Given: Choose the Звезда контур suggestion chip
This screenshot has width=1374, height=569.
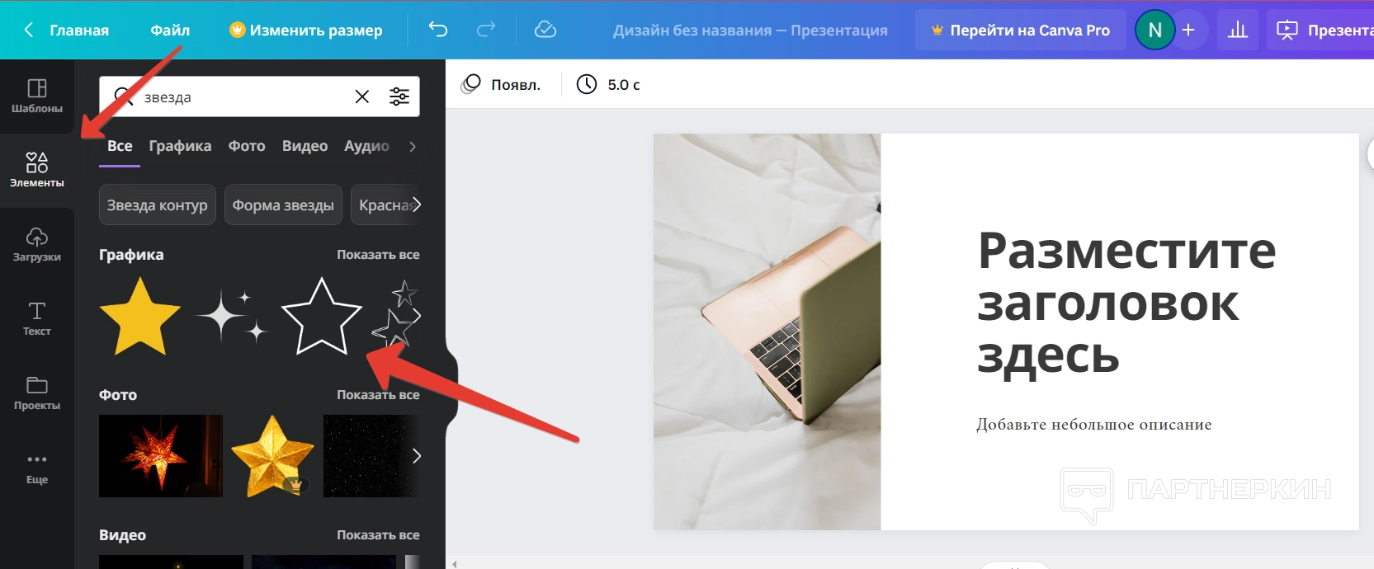Looking at the screenshot, I should click(x=157, y=205).
